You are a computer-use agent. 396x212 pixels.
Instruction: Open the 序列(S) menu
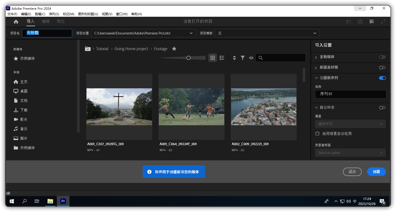pyautogui.click(x=54, y=14)
